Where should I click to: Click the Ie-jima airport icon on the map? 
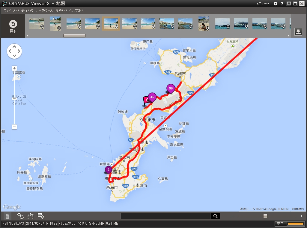138,45
